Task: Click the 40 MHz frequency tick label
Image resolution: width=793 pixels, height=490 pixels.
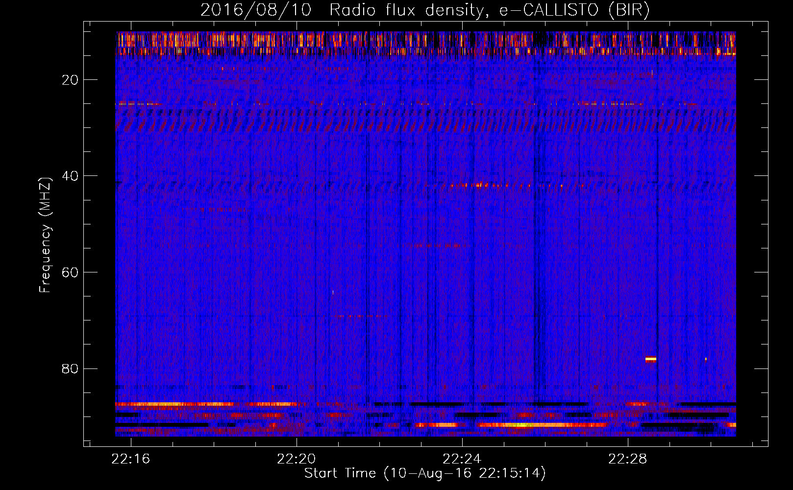Action: pos(70,176)
